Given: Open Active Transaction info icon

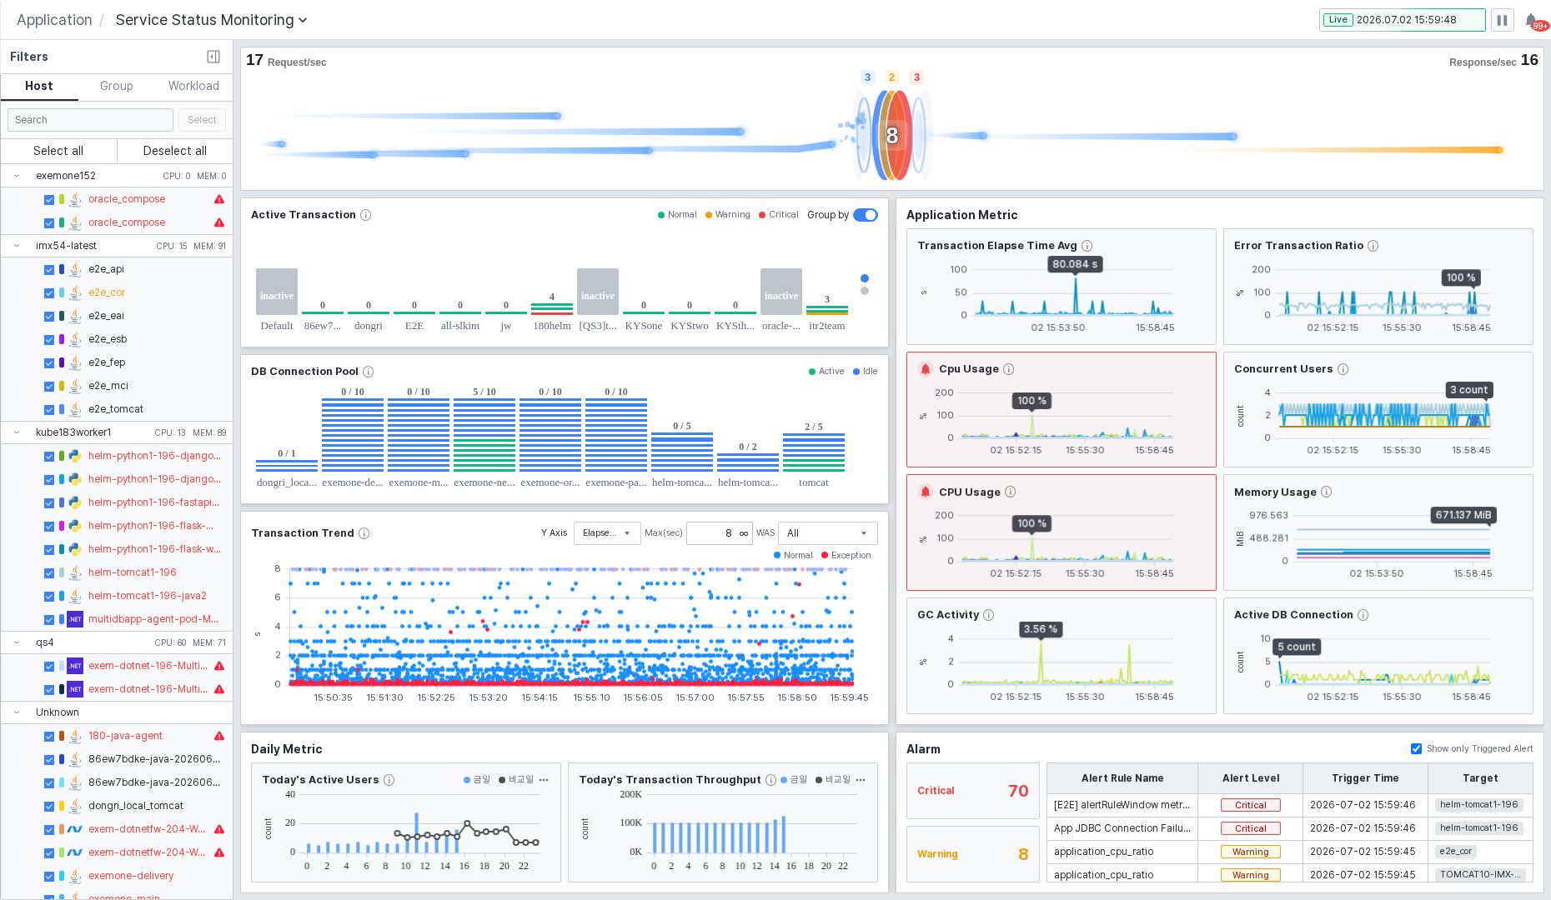Looking at the screenshot, I should pos(365,215).
